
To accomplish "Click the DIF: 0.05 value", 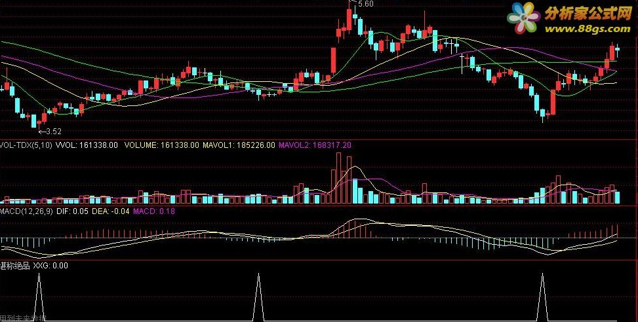I will click(72, 211).
